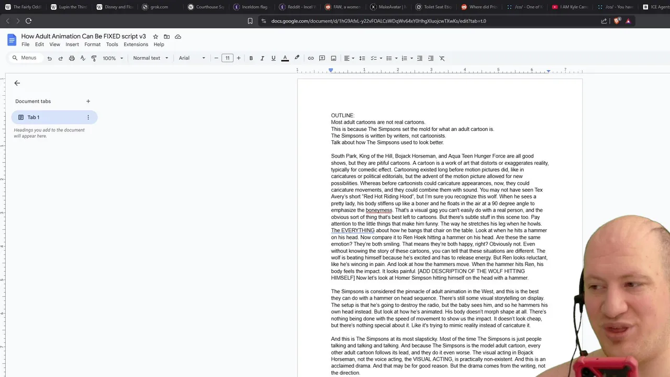
Task: Click the browser share icon
Action: pyautogui.click(x=604, y=21)
